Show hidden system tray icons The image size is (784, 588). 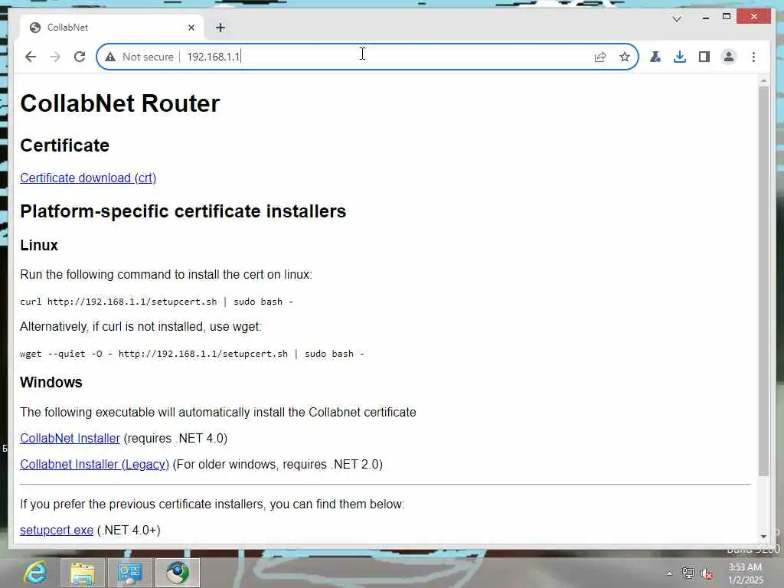[x=669, y=574]
